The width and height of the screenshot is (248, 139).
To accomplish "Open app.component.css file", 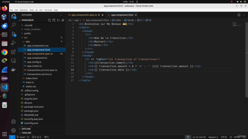I will tap(38, 46).
